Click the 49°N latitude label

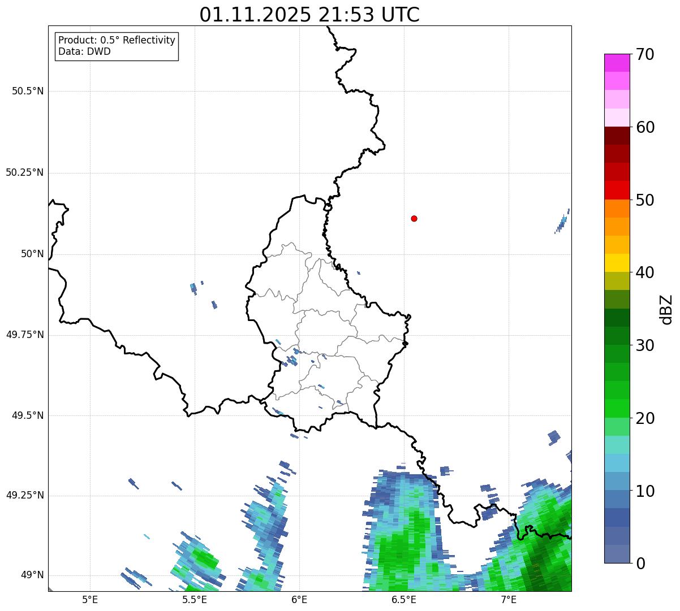[32, 575]
